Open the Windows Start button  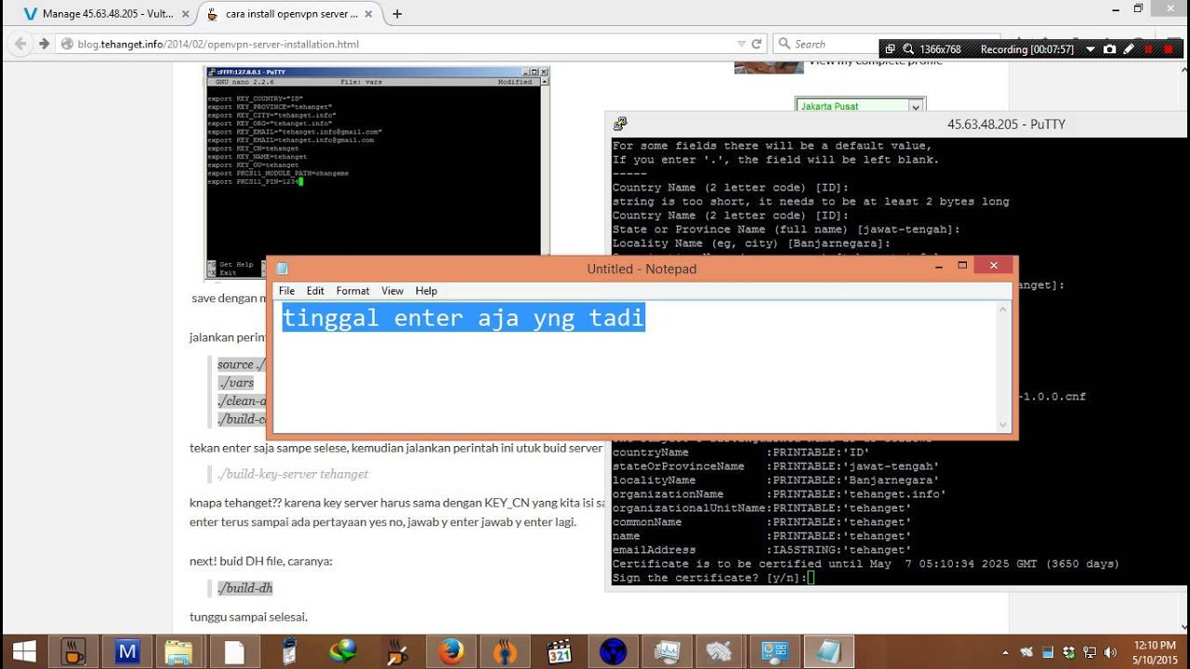(23, 651)
